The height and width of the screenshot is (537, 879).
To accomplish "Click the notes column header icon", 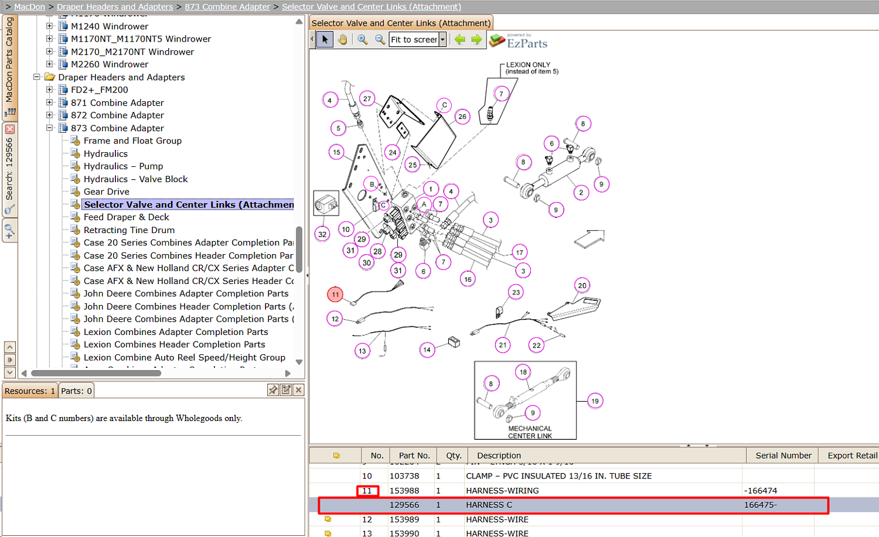I will [x=336, y=455].
